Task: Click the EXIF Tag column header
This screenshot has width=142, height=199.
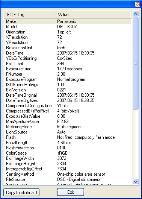Action: [29, 15]
